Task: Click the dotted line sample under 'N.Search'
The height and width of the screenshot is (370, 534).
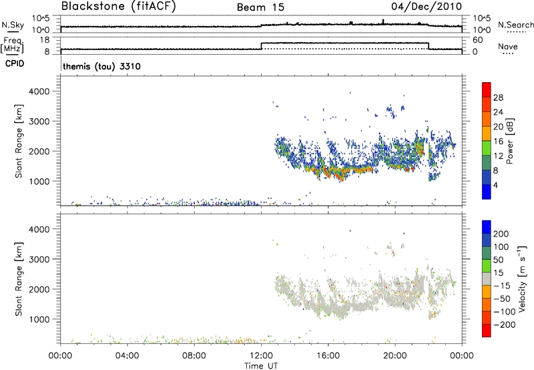Action: pos(517,32)
